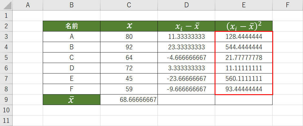Viewport: 303px width, 126px height.
Task: Click the x column header cell
Action: [129, 26]
